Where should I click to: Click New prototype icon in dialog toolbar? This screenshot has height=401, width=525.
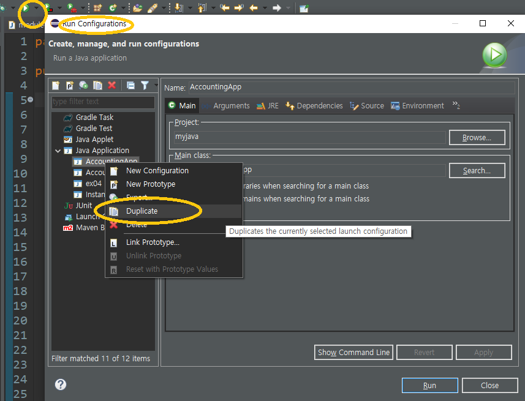pyautogui.click(x=70, y=85)
